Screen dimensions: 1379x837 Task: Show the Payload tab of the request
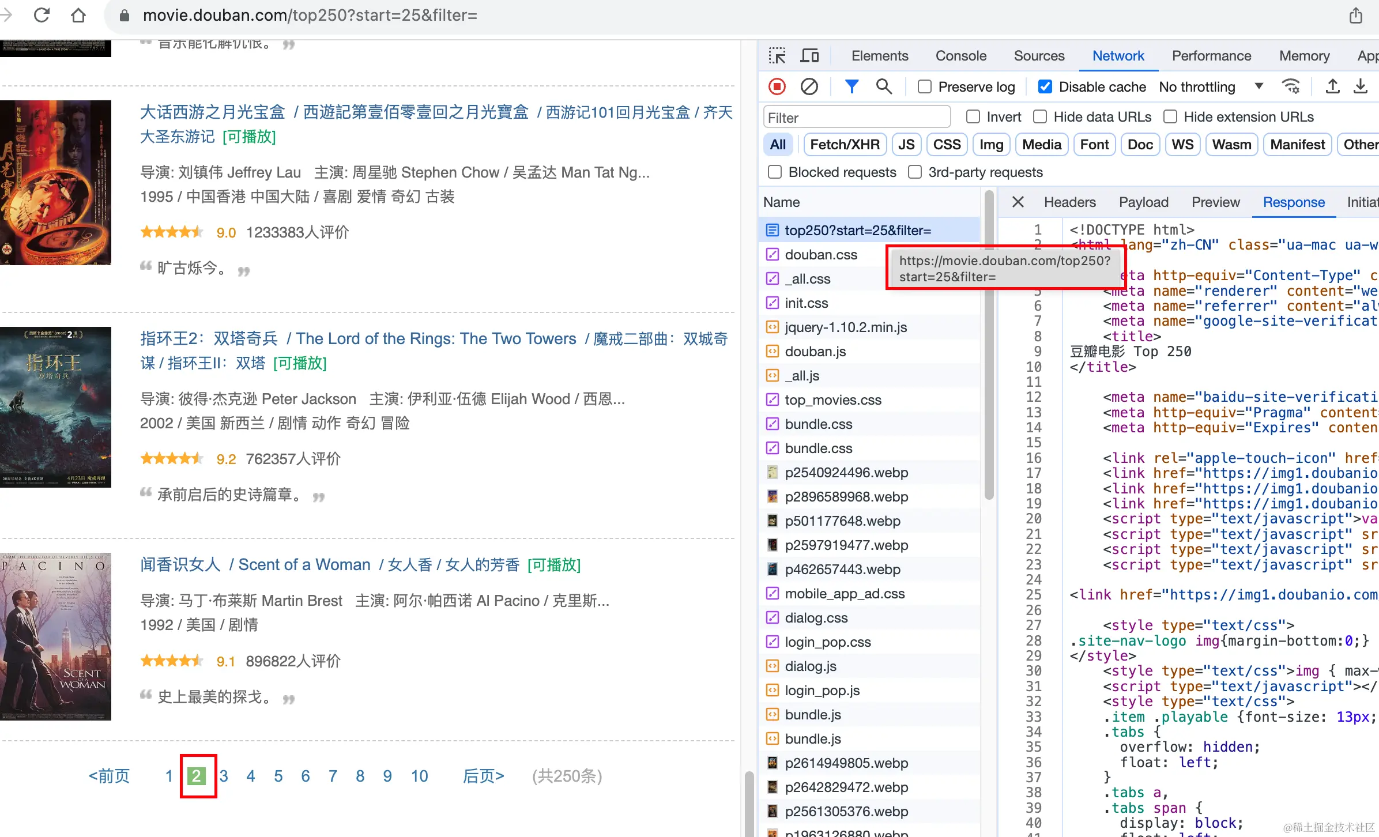pos(1144,202)
